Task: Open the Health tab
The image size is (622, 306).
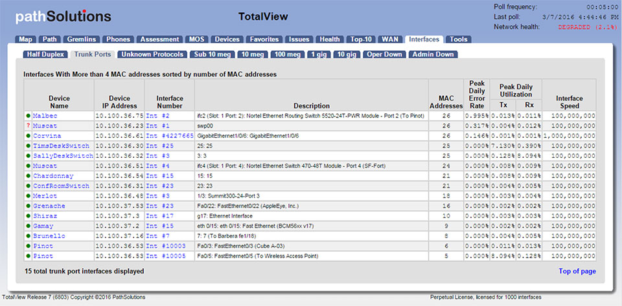Action: 330,39
